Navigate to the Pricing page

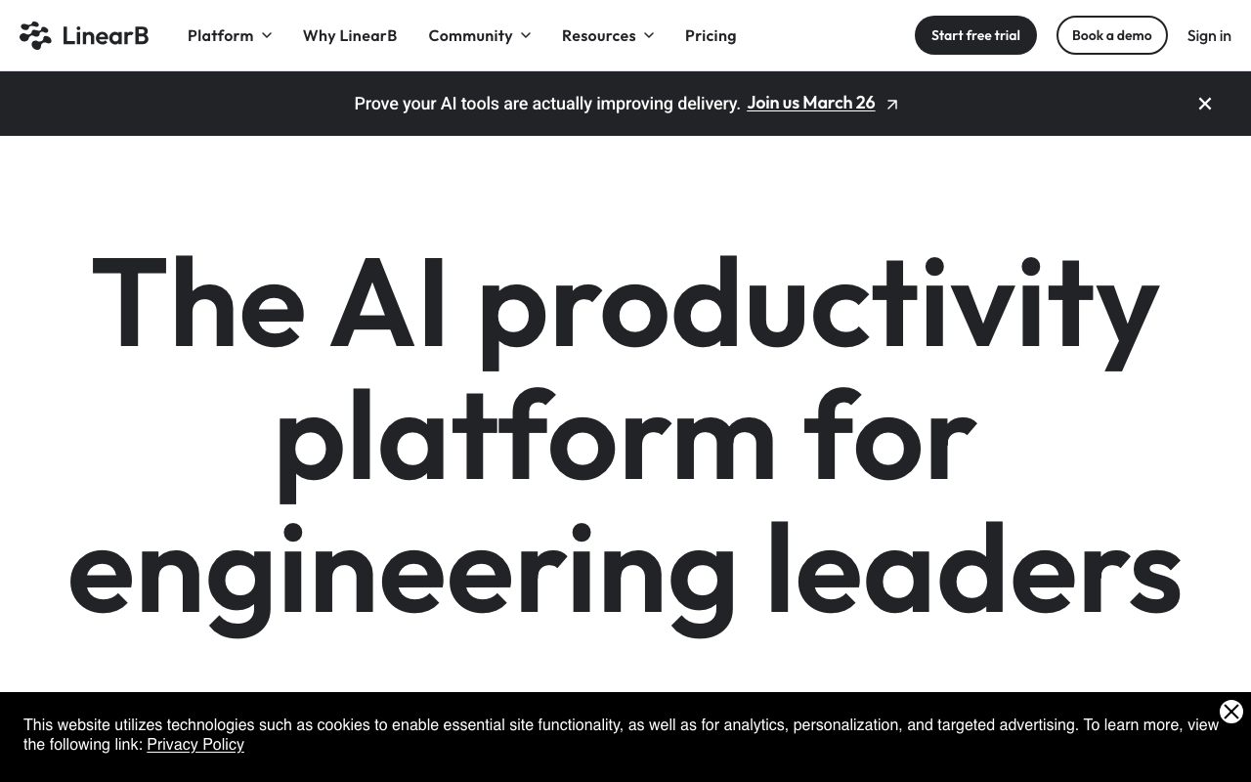pyautogui.click(x=711, y=35)
